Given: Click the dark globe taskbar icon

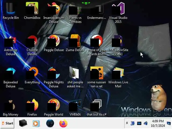Looking at the screenshot, I should (x=50, y=123).
